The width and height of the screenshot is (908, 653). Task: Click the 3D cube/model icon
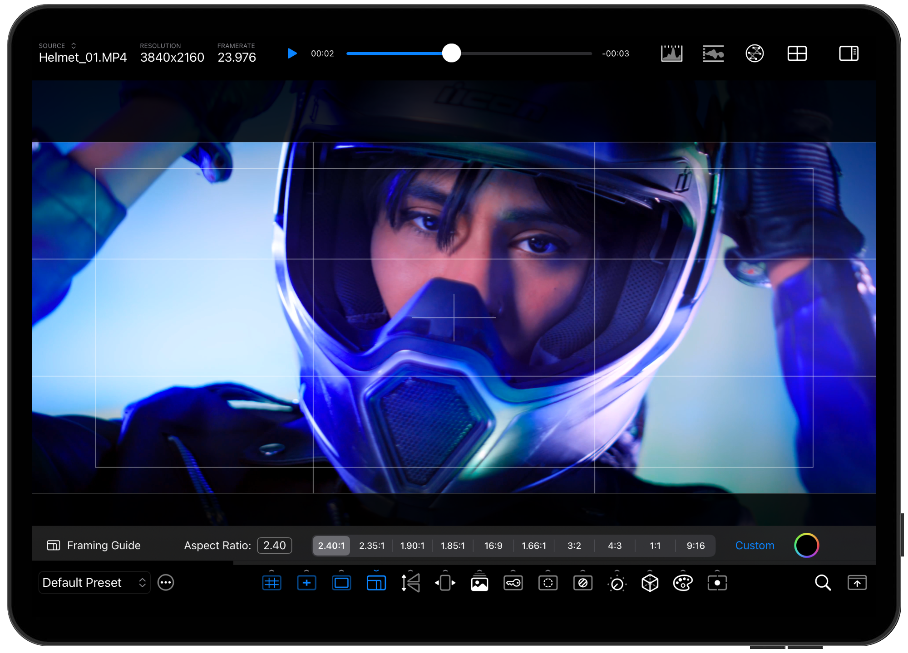coord(650,583)
